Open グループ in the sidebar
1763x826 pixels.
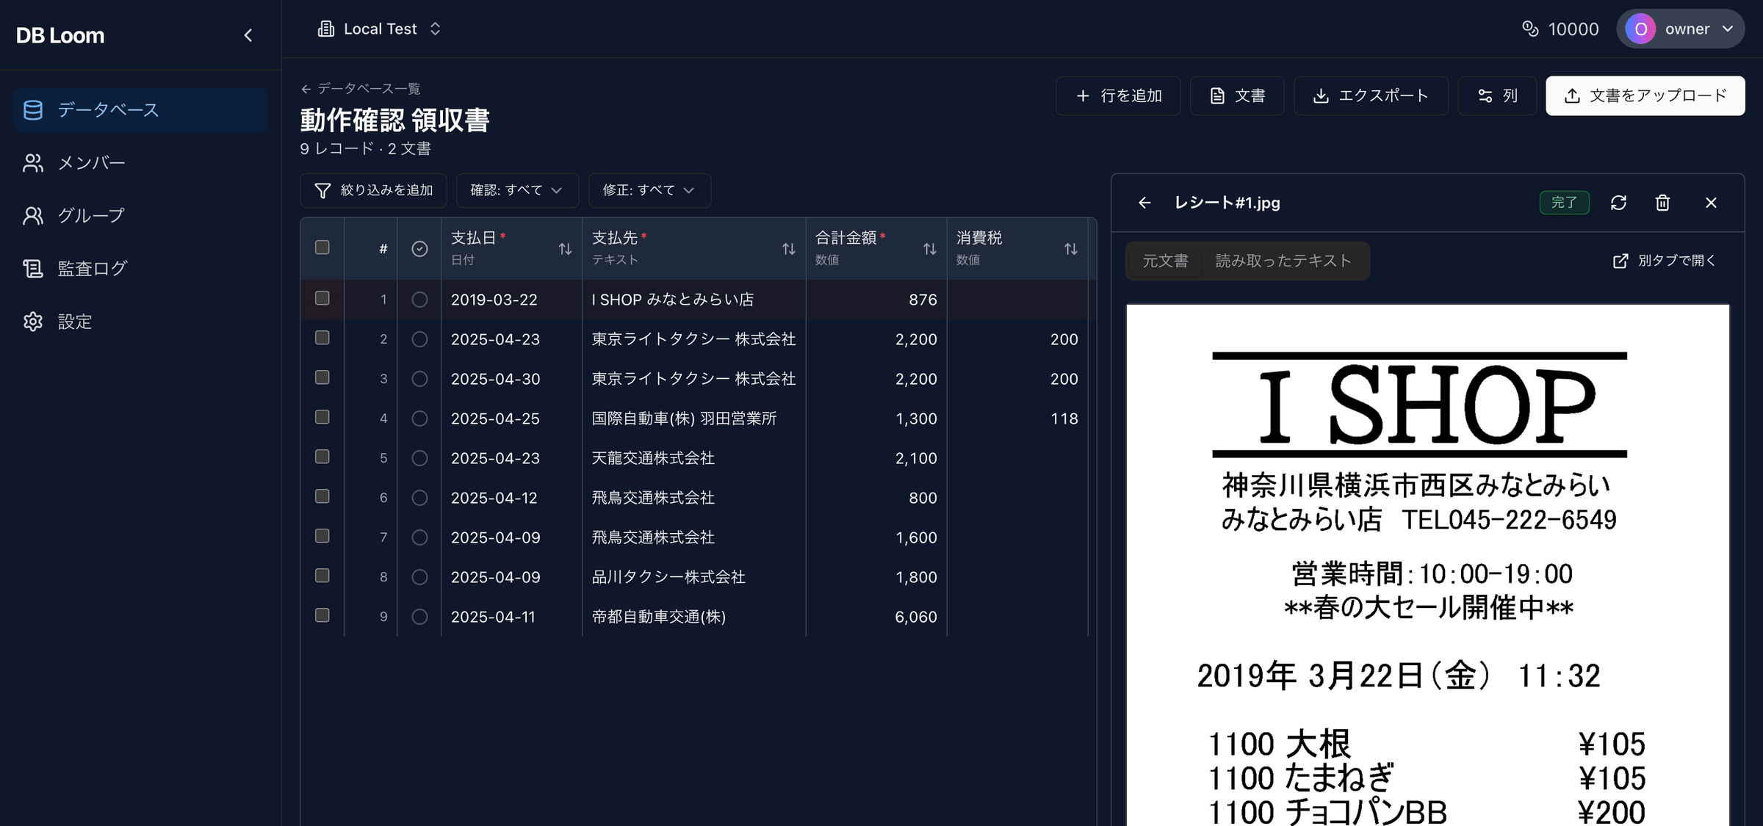(x=140, y=216)
